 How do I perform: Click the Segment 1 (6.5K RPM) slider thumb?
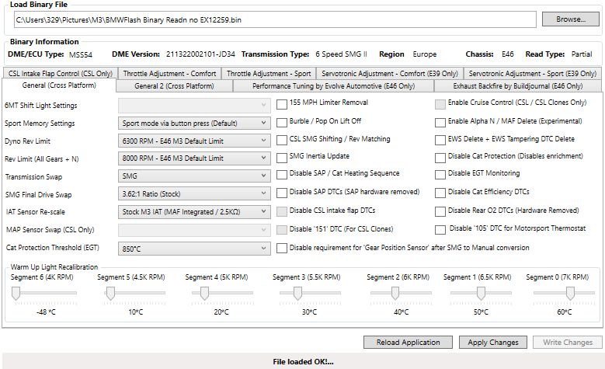click(481, 294)
